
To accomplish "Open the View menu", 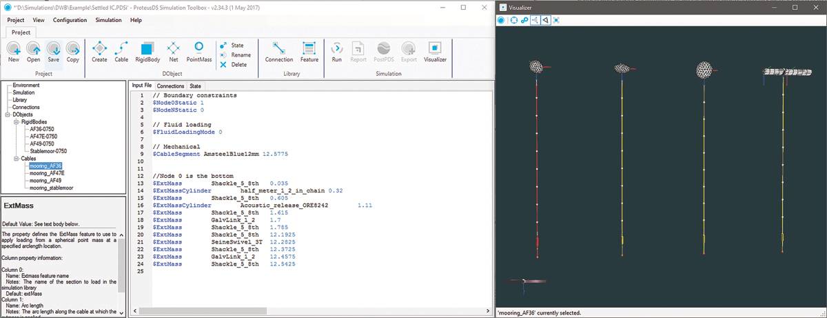I will coord(39,20).
